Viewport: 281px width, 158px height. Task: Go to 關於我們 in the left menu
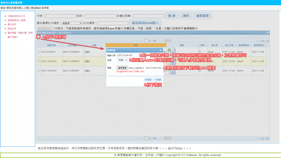12,24
